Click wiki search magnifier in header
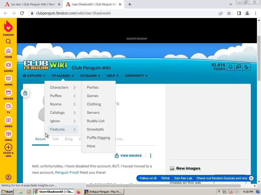This screenshot has width=261, height=195. coord(230,67)
